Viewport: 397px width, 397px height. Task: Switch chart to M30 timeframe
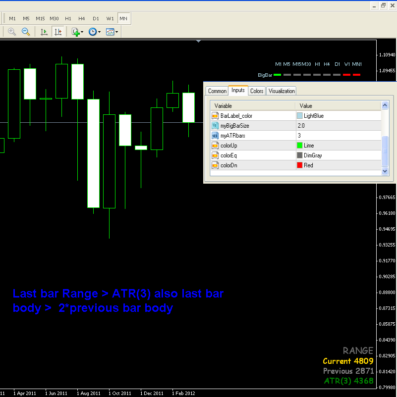[54, 18]
